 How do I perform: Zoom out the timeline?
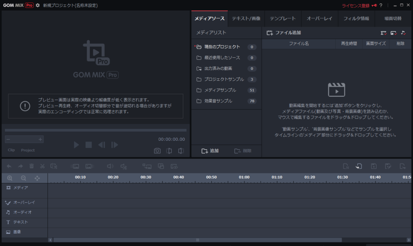pos(23,178)
